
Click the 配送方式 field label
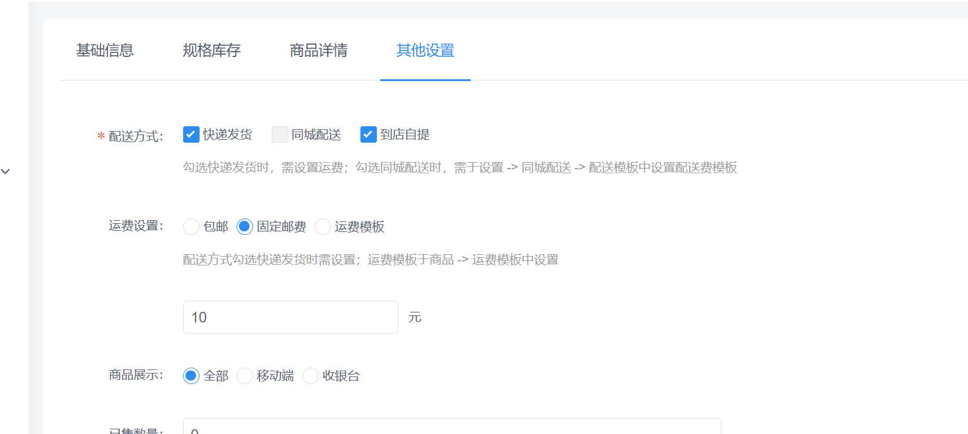point(136,136)
